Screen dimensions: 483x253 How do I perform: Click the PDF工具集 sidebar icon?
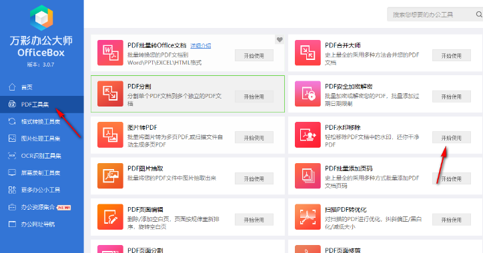tap(12, 105)
